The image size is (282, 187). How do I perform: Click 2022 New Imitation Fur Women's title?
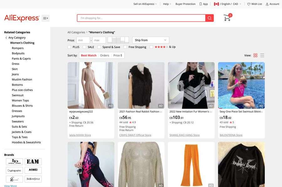[x=191, y=112]
